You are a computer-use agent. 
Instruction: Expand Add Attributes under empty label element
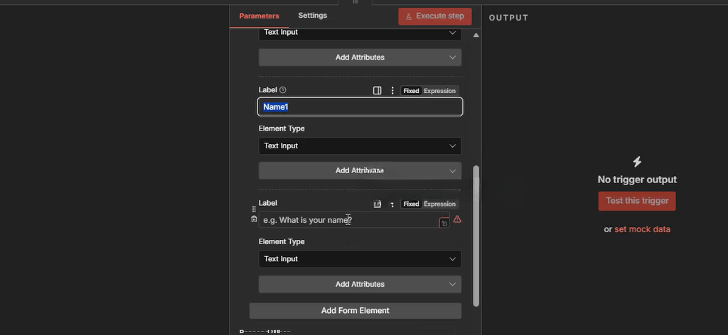(x=360, y=284)
